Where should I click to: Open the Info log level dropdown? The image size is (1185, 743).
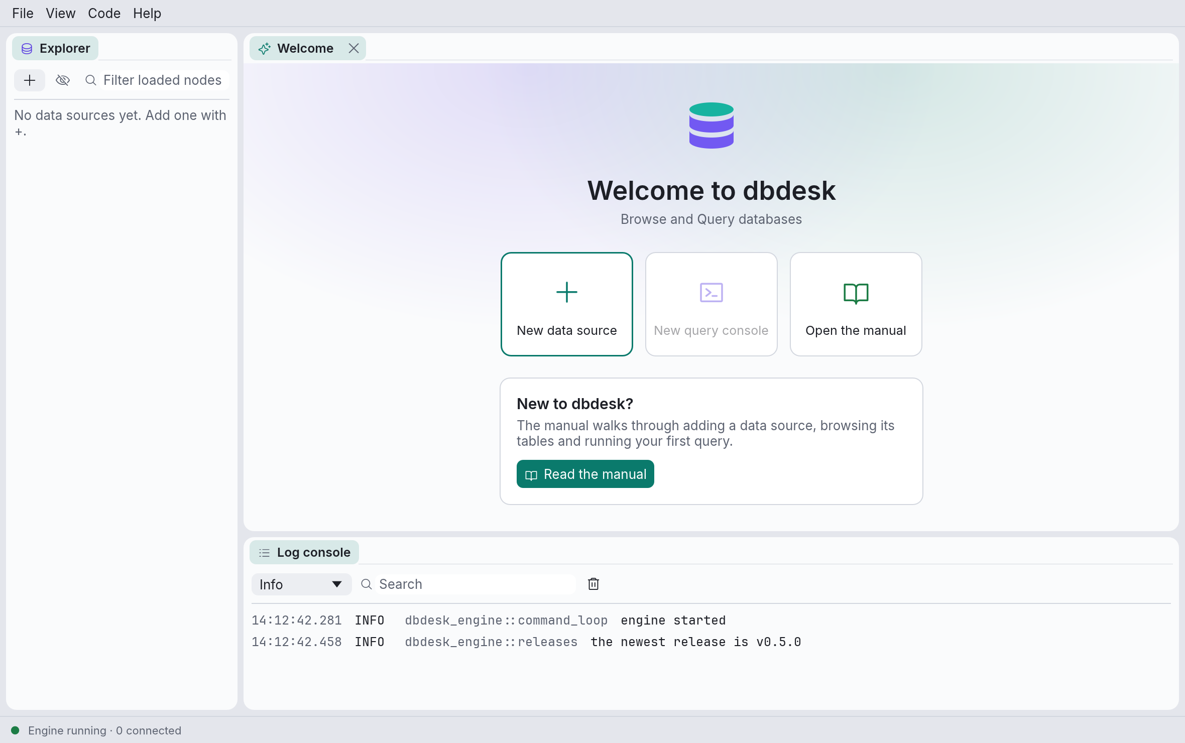pyautogui.click(x=301, y=584)
